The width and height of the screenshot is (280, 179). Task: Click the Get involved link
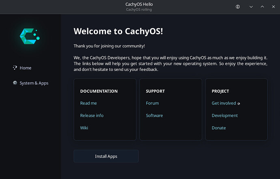[x=224, y=103]
